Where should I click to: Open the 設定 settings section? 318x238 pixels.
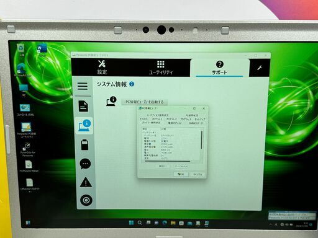click(x=102, y=68)
